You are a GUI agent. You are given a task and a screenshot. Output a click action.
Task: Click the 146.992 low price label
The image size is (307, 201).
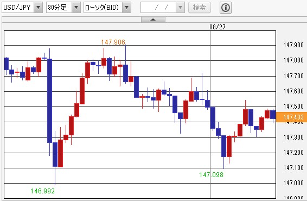pyautogui.click(x=42, y=191)
